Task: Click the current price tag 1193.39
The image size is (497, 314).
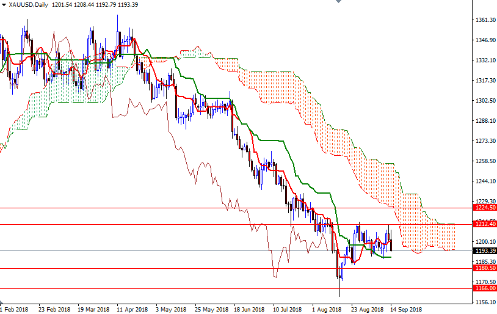Action: pyautogui.click(x=485, y=251)
